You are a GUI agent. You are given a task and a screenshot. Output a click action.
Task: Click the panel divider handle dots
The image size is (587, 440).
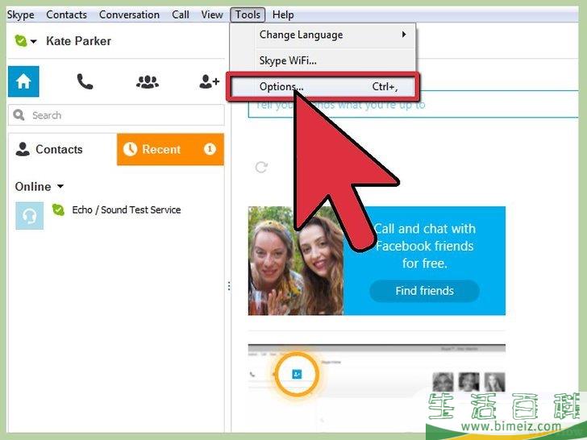[229, 286]
